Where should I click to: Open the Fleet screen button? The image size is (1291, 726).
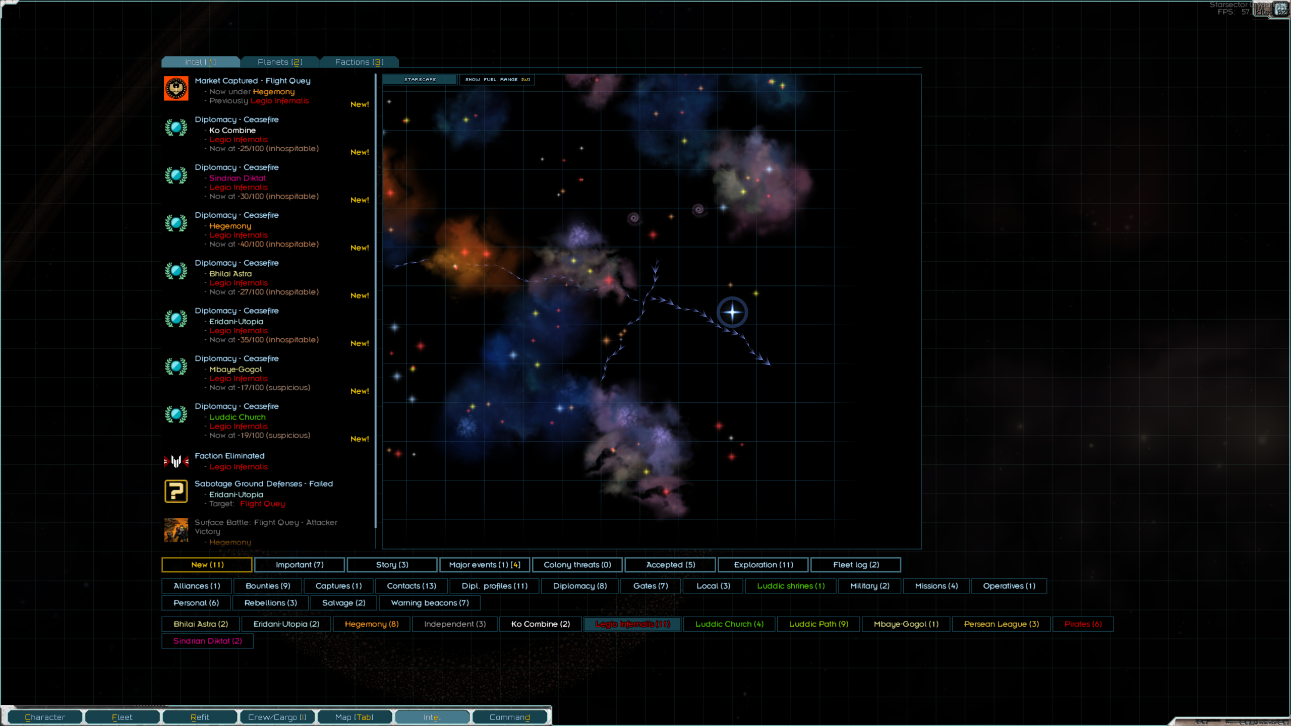(x=122, y=717)
